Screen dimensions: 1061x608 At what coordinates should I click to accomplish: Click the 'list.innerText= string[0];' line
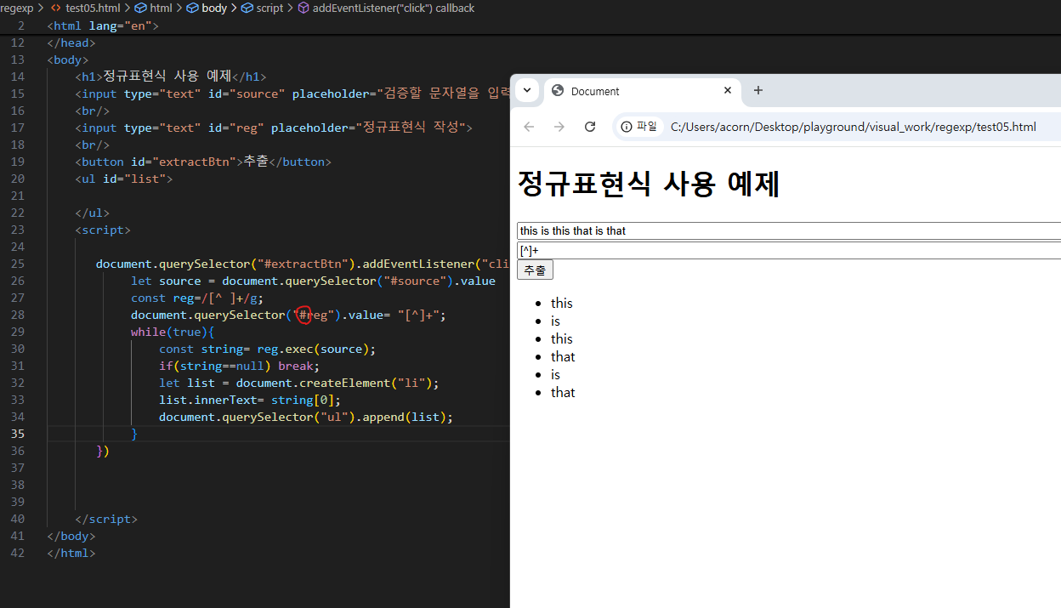click(x=250, y=400)
